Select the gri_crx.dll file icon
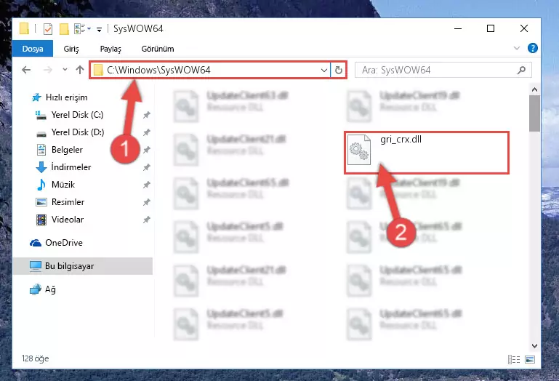 click(359, 150)
